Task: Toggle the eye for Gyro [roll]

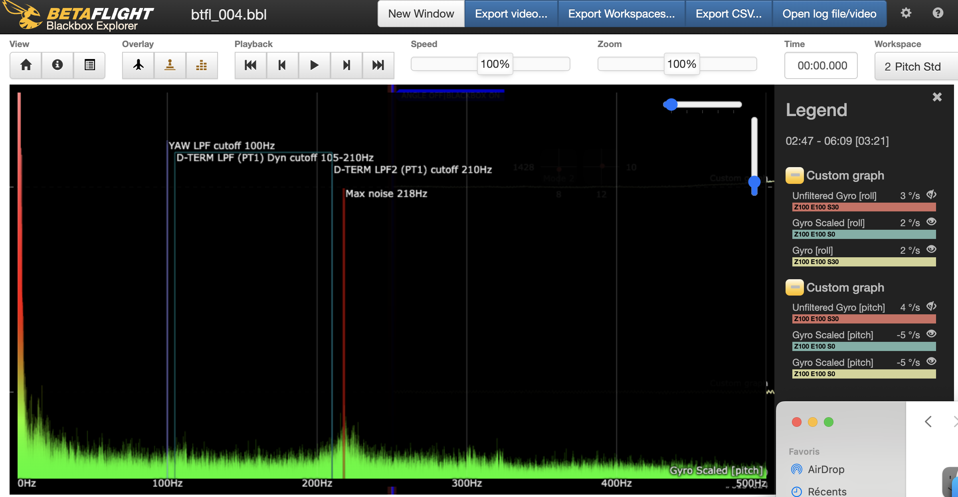Action: point(931,249)
